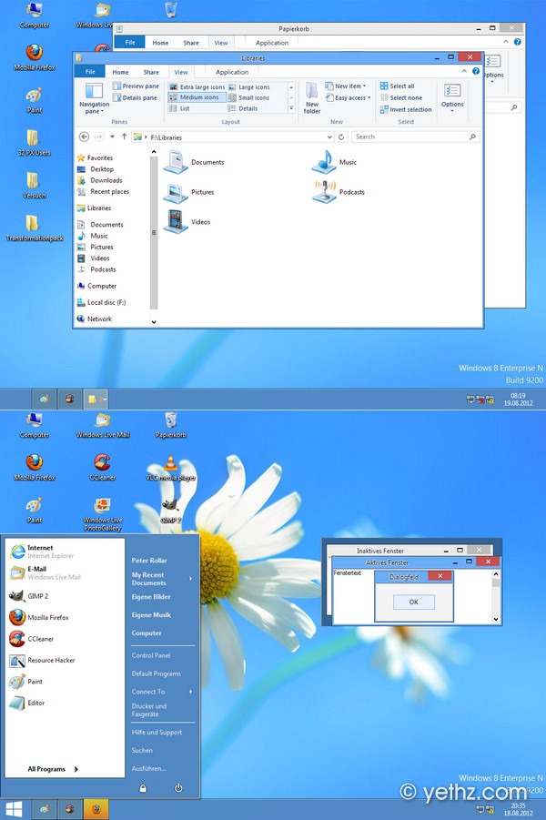Open Control Panel from the Start menu
Image resolution: width=546 pixels, height=820 pixels.
coord(151,655)
